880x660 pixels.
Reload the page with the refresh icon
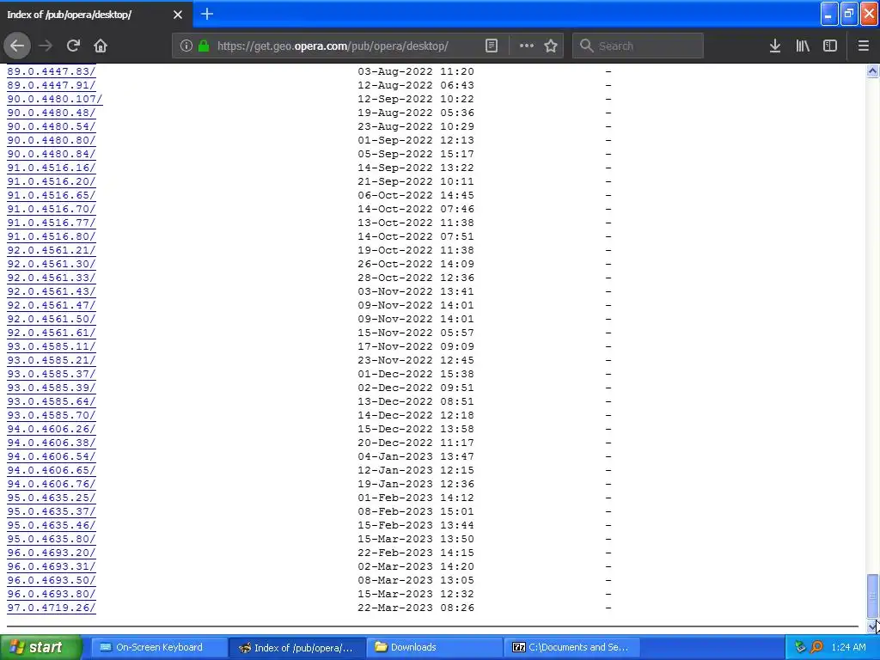click(x=73, y=46)
